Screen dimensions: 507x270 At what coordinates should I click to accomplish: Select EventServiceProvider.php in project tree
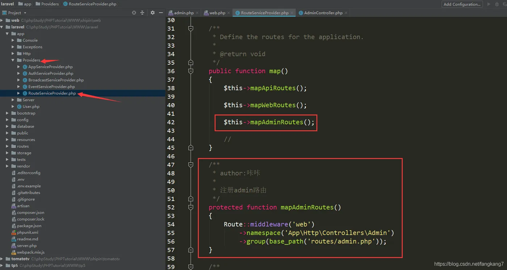pos(51,87)
